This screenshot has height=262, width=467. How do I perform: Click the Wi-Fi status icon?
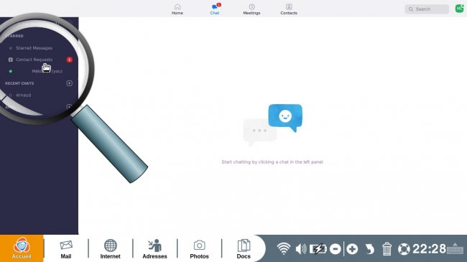[x=283, y=248]
